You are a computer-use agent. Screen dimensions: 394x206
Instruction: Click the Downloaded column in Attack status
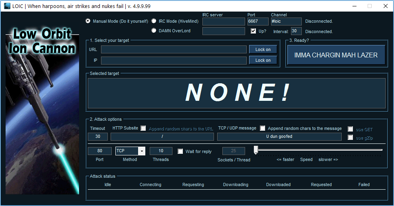(x=278, y=184)
